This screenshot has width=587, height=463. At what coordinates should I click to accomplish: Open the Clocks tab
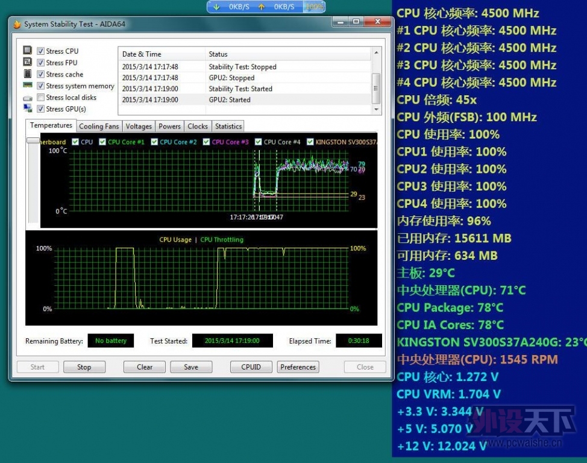[x=198, y=126]
